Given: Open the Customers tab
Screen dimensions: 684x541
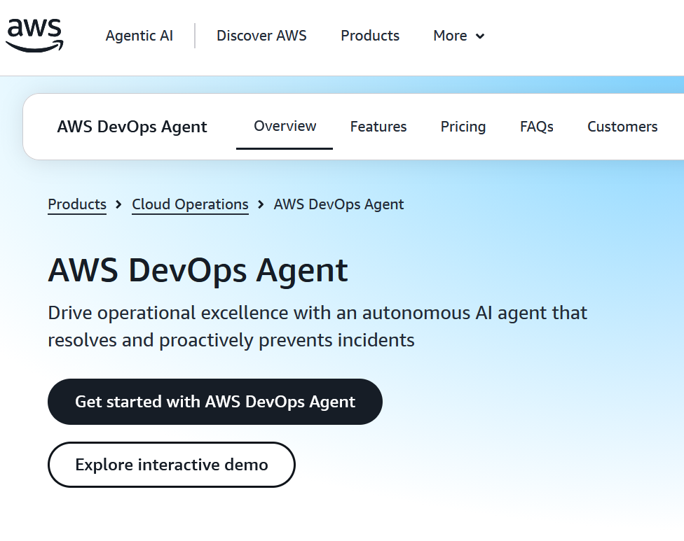Looking at the screenshot, I should point(622,127).
